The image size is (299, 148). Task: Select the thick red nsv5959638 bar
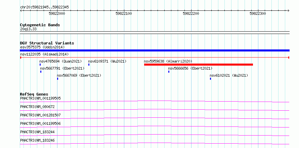pos(199,65)
